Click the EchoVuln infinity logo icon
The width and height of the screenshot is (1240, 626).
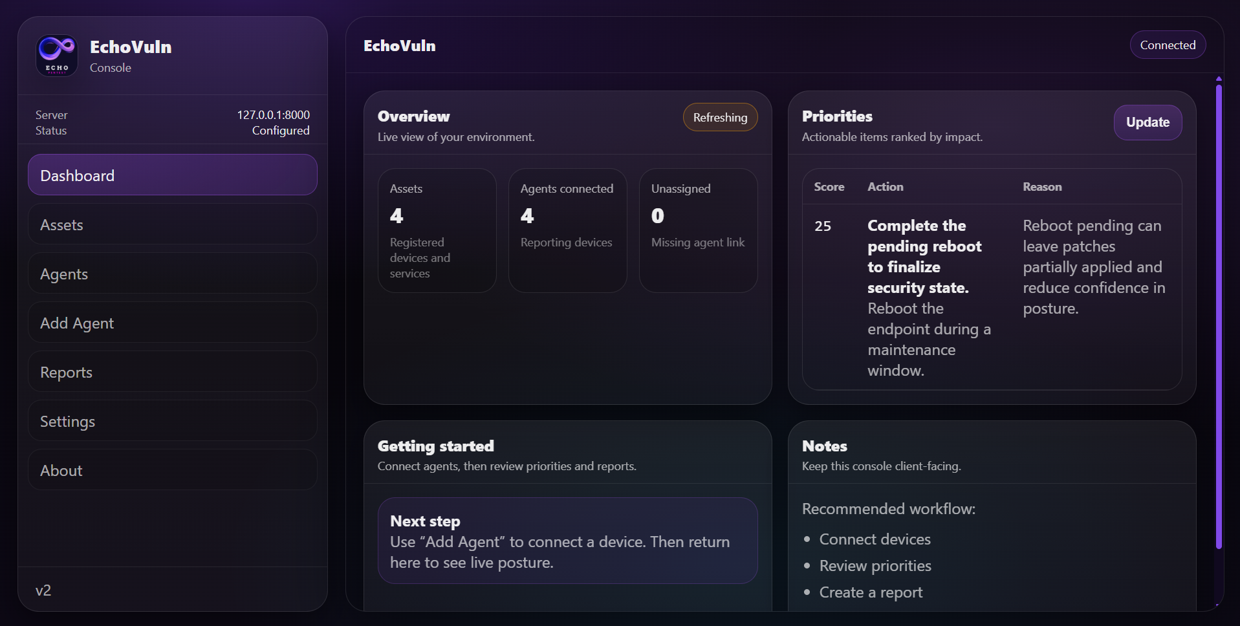click(56, 56)
